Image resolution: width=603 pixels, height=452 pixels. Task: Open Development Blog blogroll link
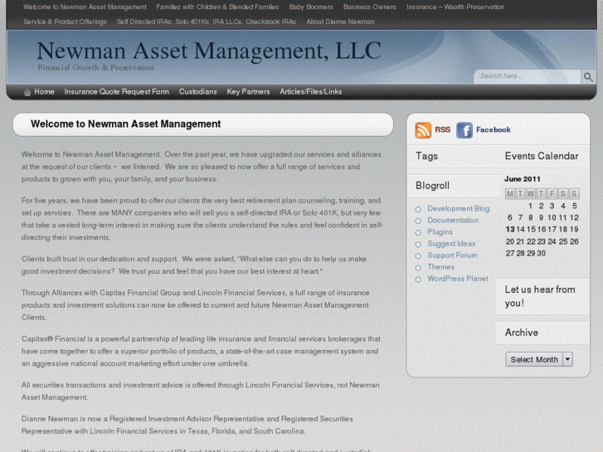(x=459, y=208)
